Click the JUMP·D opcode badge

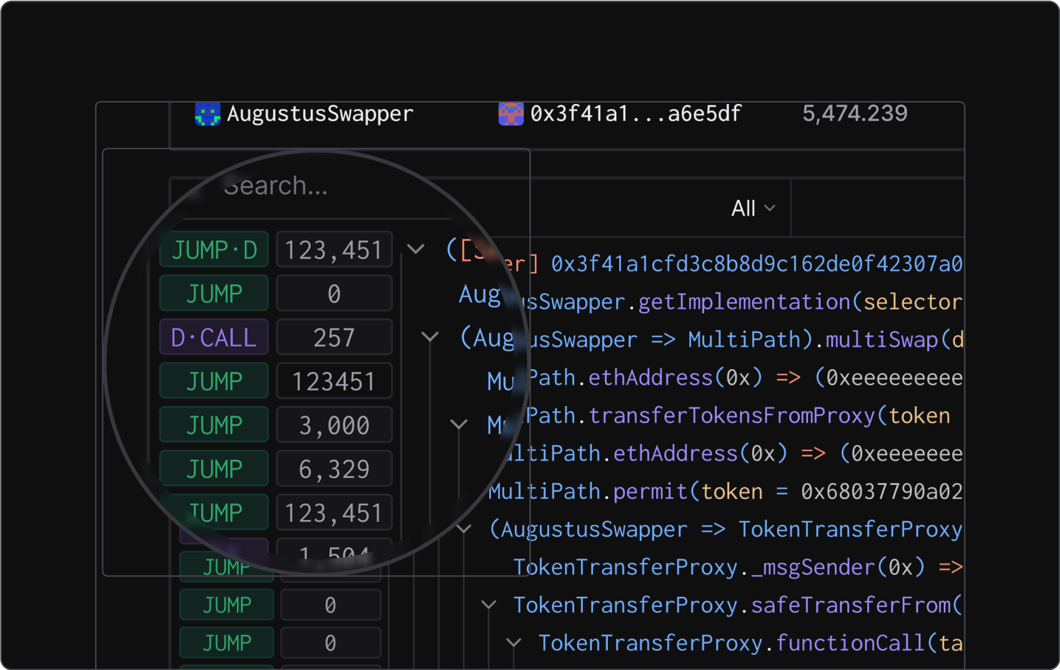214,250
